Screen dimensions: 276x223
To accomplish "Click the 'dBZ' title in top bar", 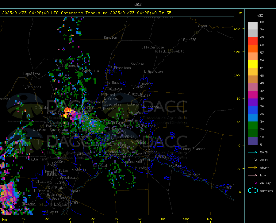I will point(138,5).
